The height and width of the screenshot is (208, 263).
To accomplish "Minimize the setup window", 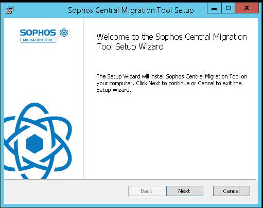I will point(214,8).
